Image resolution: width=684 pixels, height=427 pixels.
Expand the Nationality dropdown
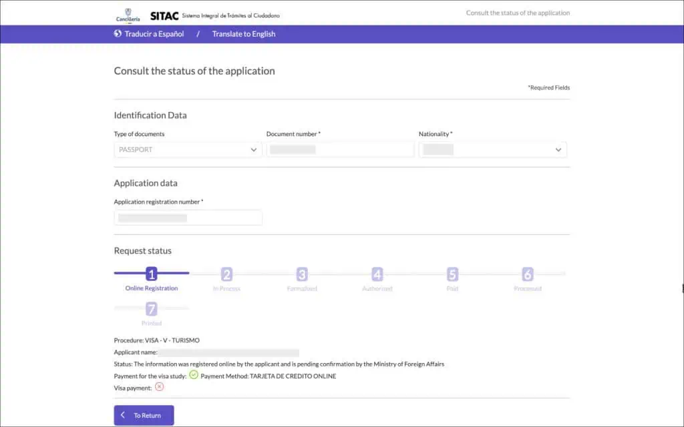(x=492, y=150)
